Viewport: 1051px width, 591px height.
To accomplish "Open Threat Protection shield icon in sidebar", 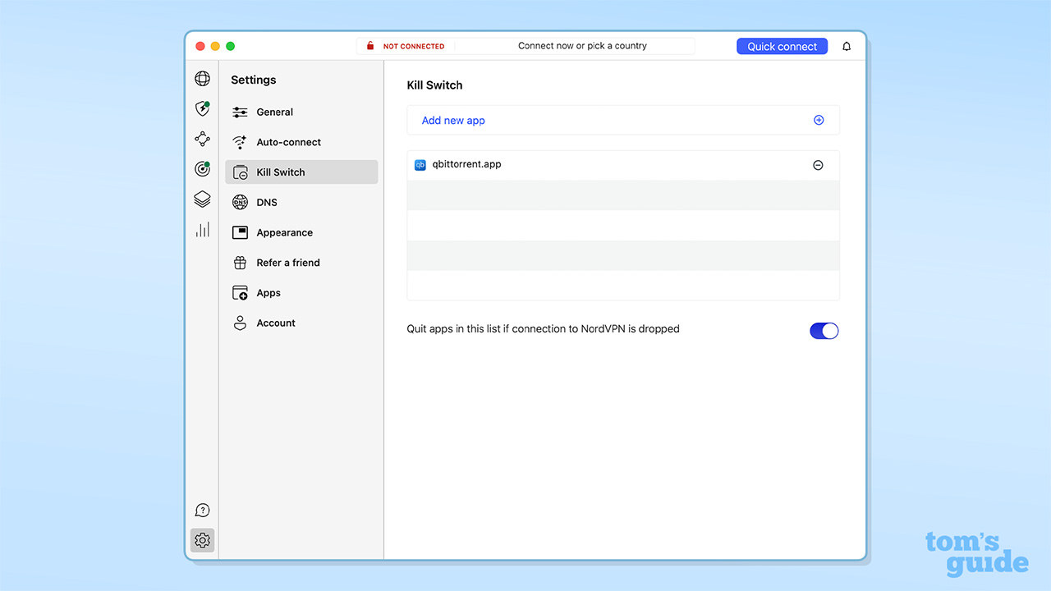I will pyautogui.click(x=202, y=108).
